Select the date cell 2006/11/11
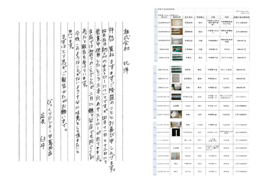Screen dimensions: 261x181 (163, 78)
